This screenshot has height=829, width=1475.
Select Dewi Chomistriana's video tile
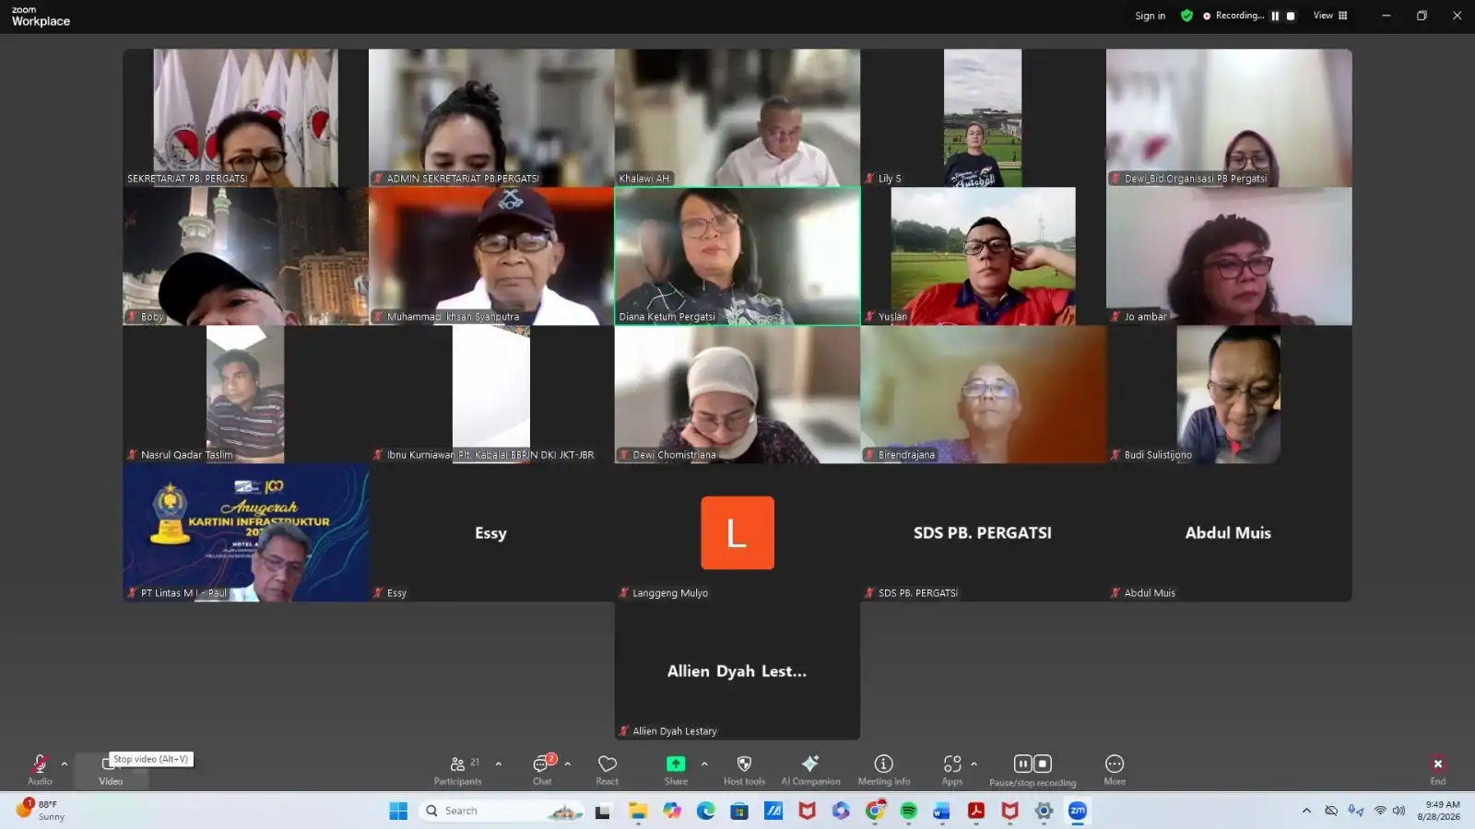pyautogui.click(x=737, y=394)
